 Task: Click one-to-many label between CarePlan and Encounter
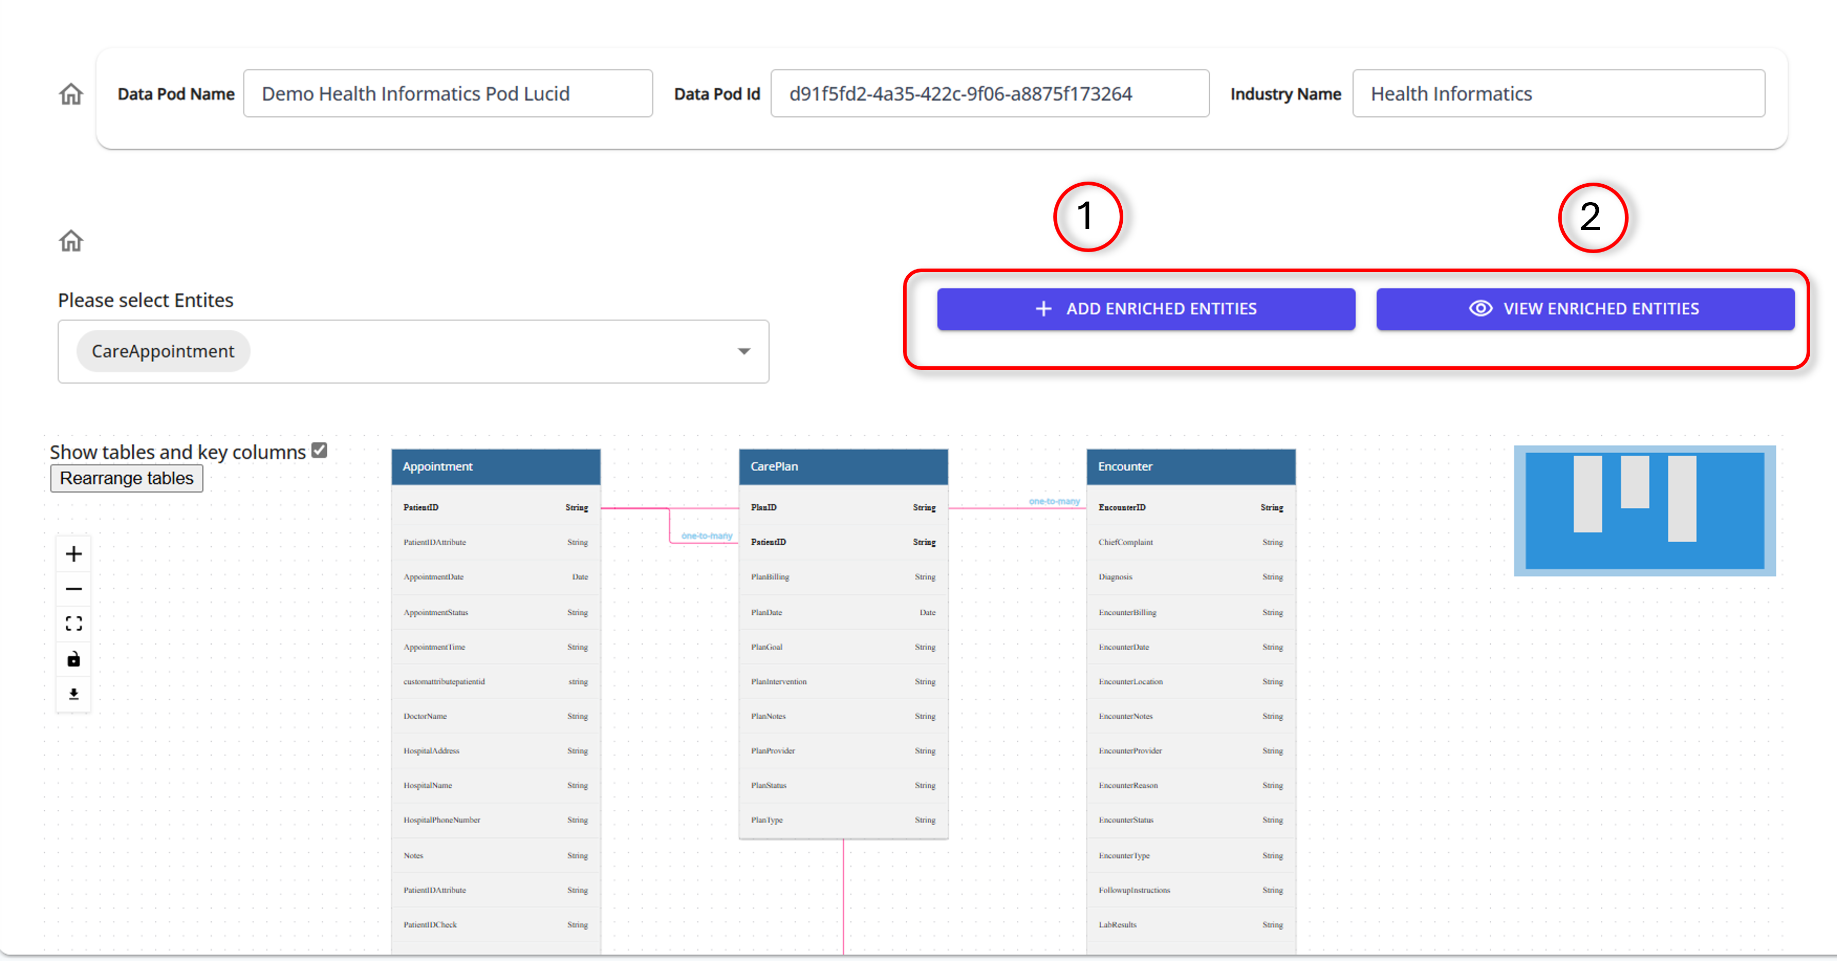1054,502
